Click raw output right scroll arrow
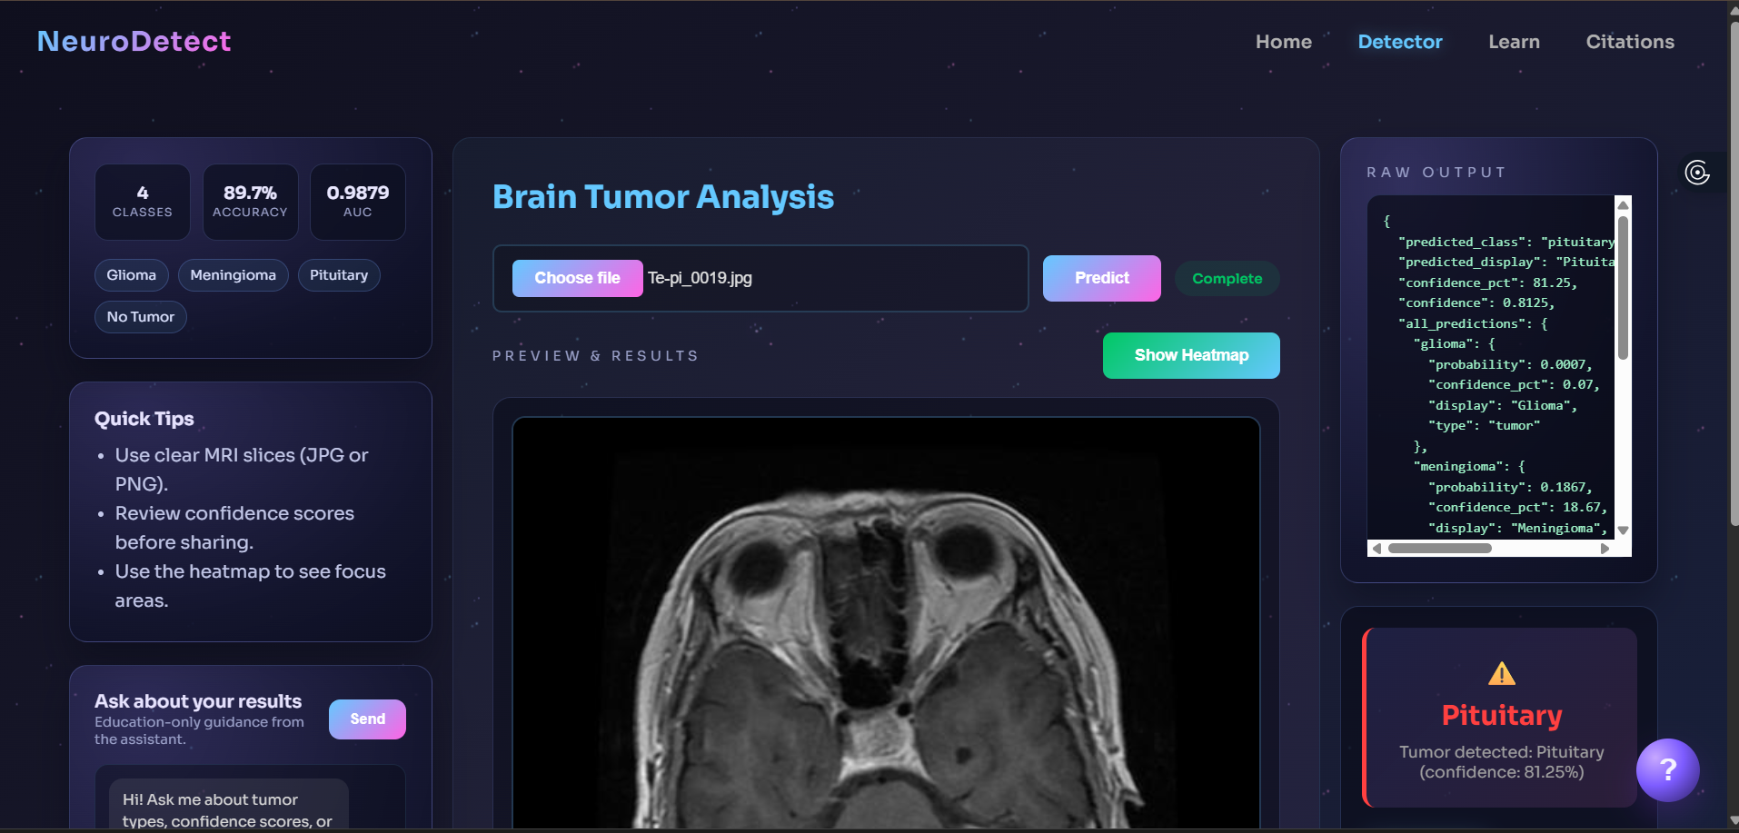This screenshot has height=833, width=1739. click(1605, 549)
